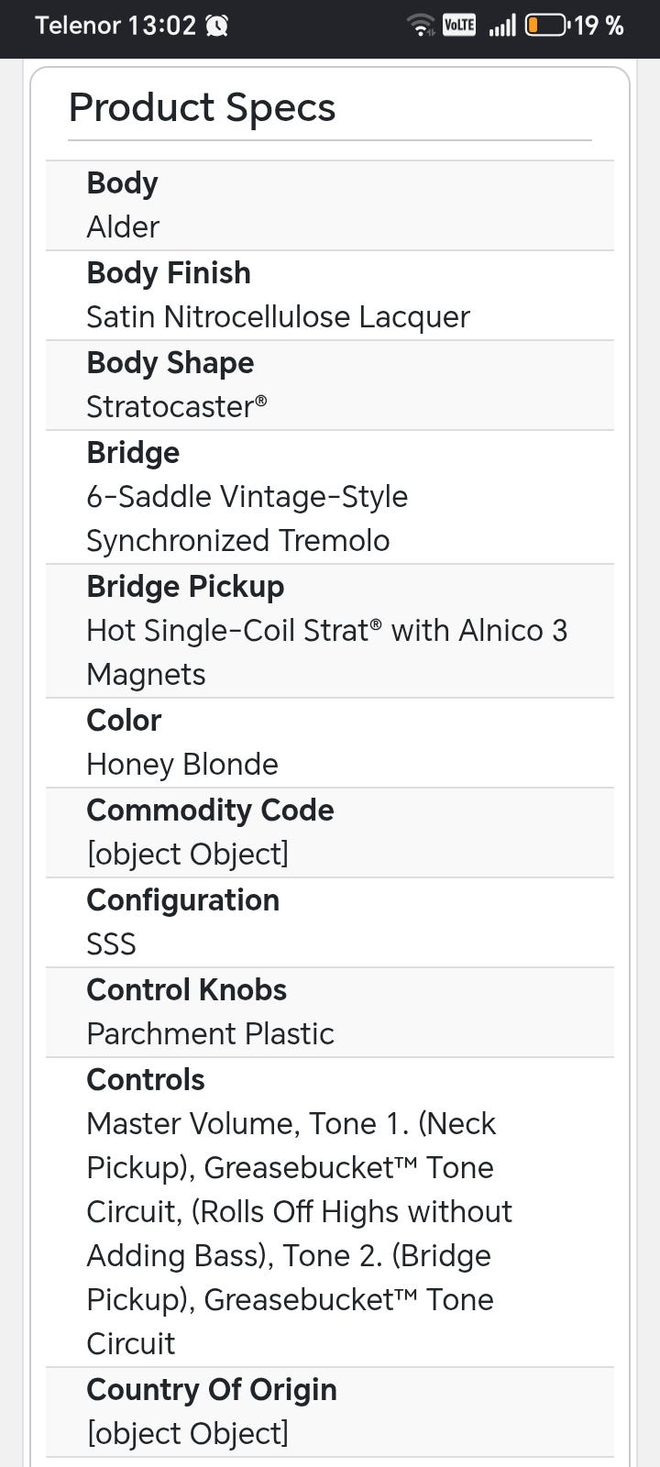Viewport: 660px width, 1467px height.
Task: Tap the Control Knobs label
Action: pyautogui.click(x=186, y=990)
